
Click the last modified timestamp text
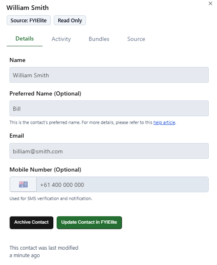(44, 251)
